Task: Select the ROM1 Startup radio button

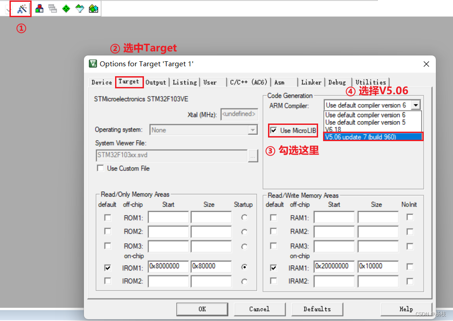Action: 245,217
